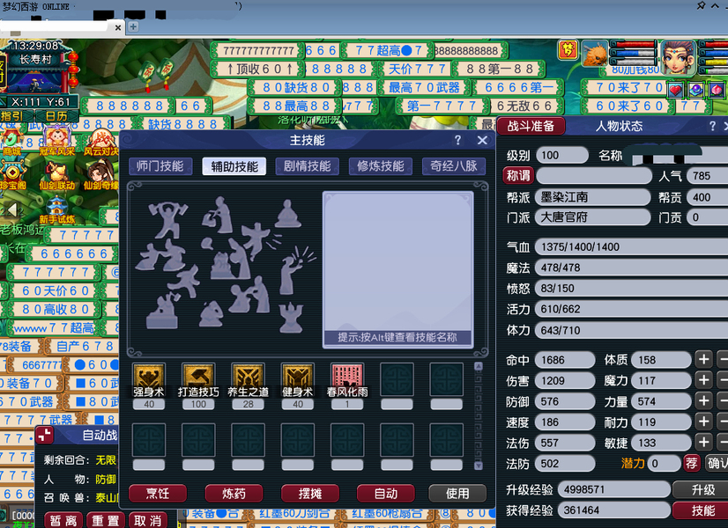This screenshot has height=528, width=728.
Task: Open the 风云对决 icon
Action: coord(101,142)
